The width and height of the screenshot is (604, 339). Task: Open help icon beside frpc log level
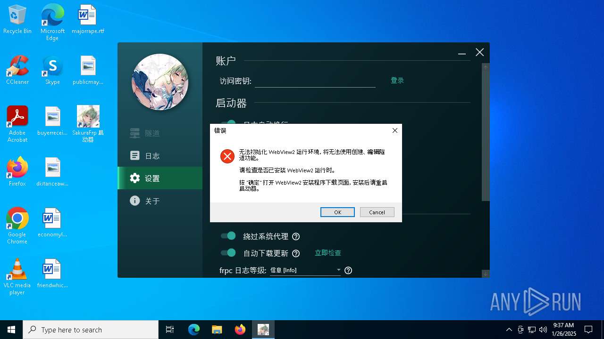tap(348, 270)
